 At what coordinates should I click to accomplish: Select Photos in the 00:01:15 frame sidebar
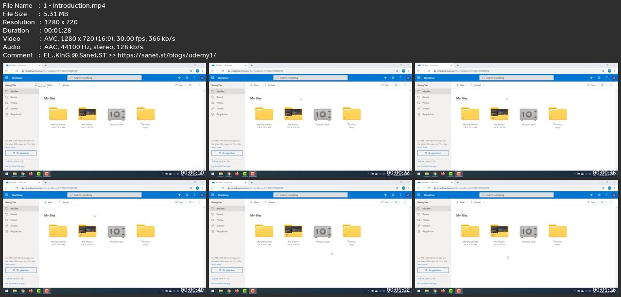pyautogui.click(x=433, y=220)
